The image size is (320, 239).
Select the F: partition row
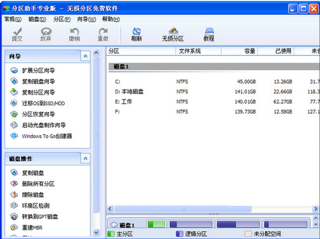click(213, 112)
